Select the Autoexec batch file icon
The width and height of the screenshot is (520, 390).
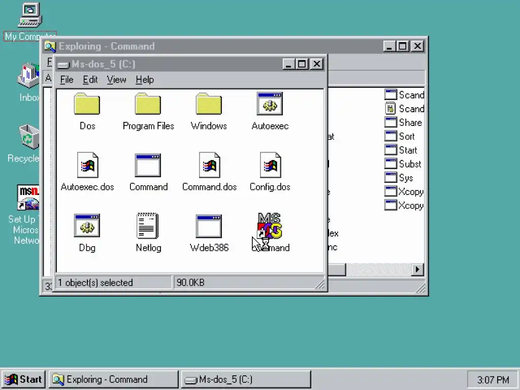tap(270, 104)
